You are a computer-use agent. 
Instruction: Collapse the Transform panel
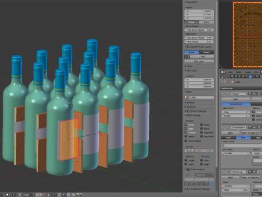[x=186, y=2]
